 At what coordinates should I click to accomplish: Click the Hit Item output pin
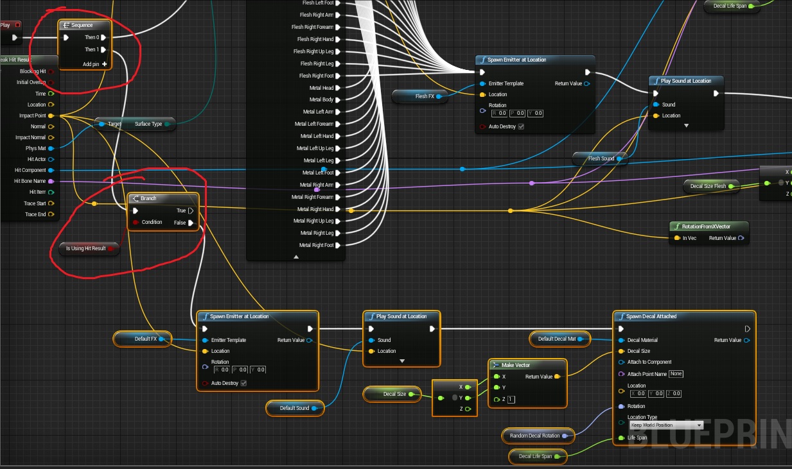(x=51, y=192)
